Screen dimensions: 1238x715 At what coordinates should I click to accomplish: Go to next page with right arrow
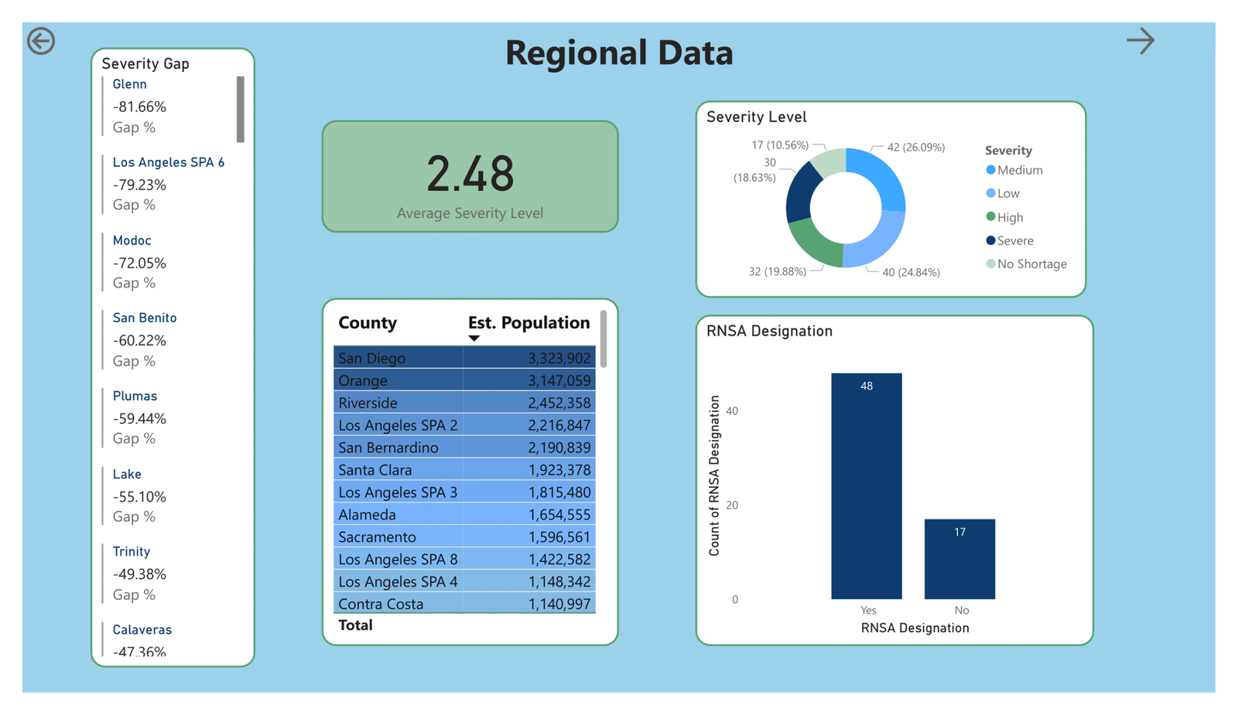coord(1140,41)
